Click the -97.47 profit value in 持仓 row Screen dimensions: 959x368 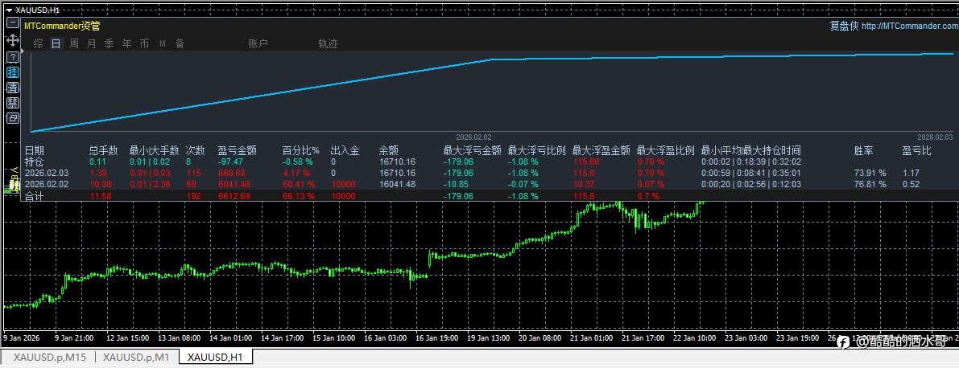(231, 162)
